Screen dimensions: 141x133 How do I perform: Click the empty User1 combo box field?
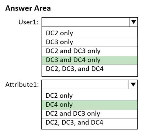pyautogui.click(x=86, y=22)
